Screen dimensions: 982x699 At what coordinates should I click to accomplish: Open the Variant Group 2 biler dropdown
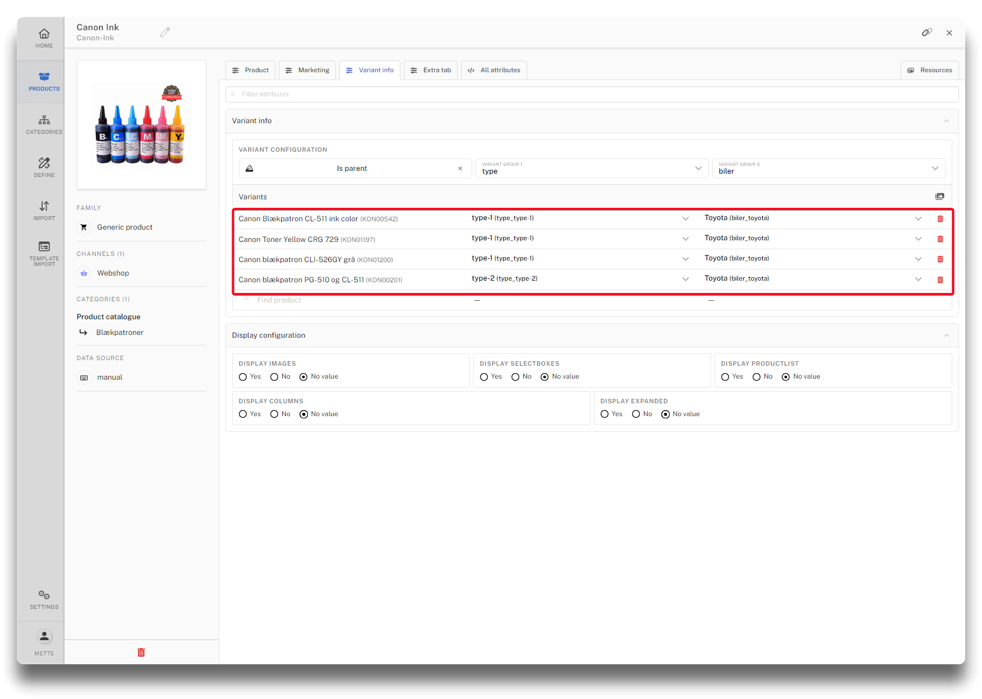(x=828, y=169)
